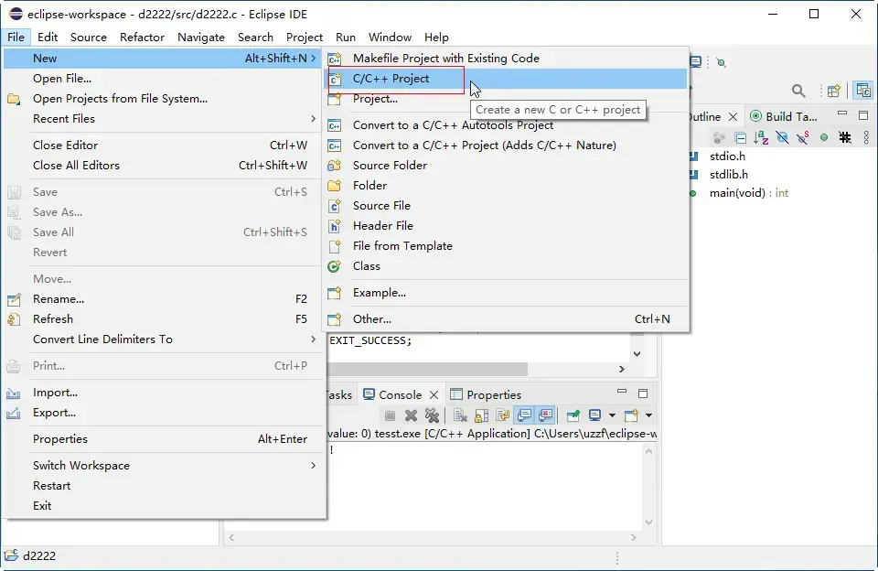Expand the Switch Workspace submenu
The image size is (878, 571).
coord(164,466)
